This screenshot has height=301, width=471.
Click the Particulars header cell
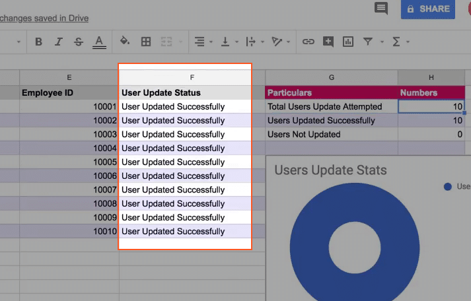point(332,92)
